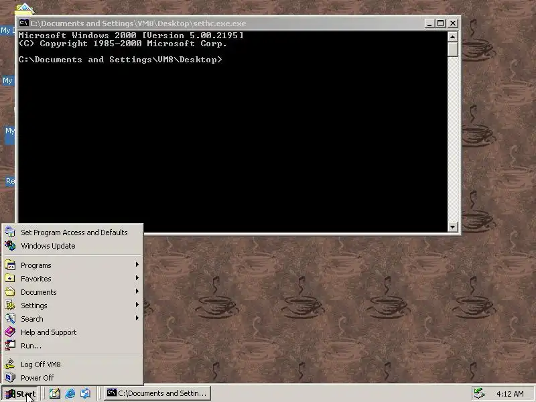The width and height of the screenshot is (536, 402).
Task: Open the Documents submenu
Action: pos(72,292)
